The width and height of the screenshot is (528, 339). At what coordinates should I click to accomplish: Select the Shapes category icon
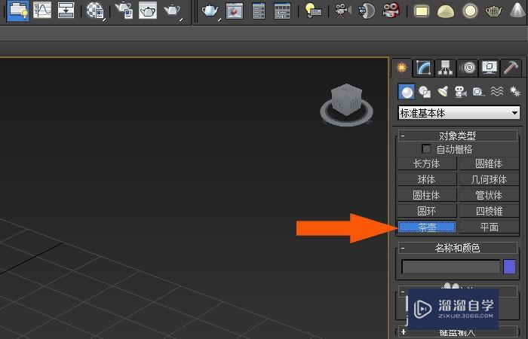coord(425,91)
